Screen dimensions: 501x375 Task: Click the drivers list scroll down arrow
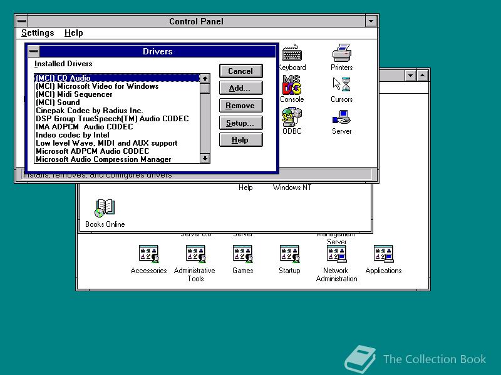[205, 158]
